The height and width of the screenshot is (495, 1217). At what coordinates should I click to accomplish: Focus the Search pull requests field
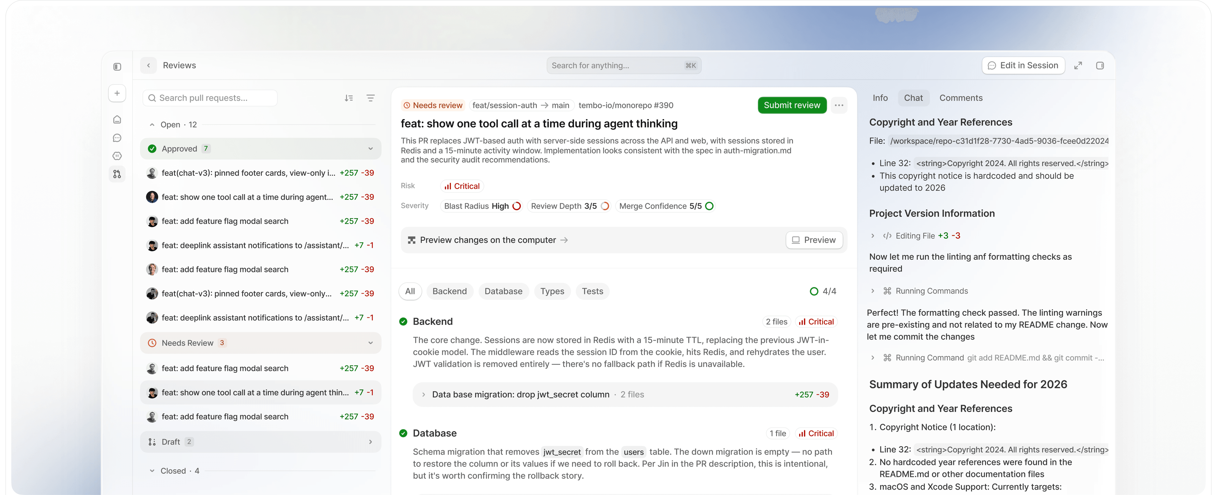(x=210, y=98)
